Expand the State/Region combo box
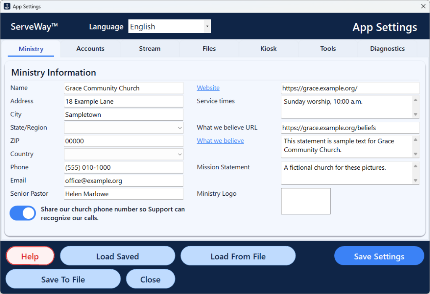Viewport: 430px width, 294px height. click(x=124, y=128)
